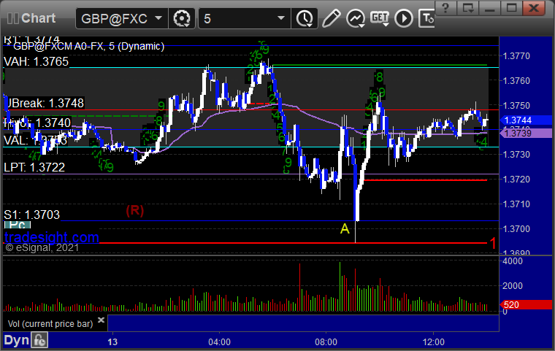Open chart settings gear menu
This screenshot has height=351, width=555.
coord(182,18)
